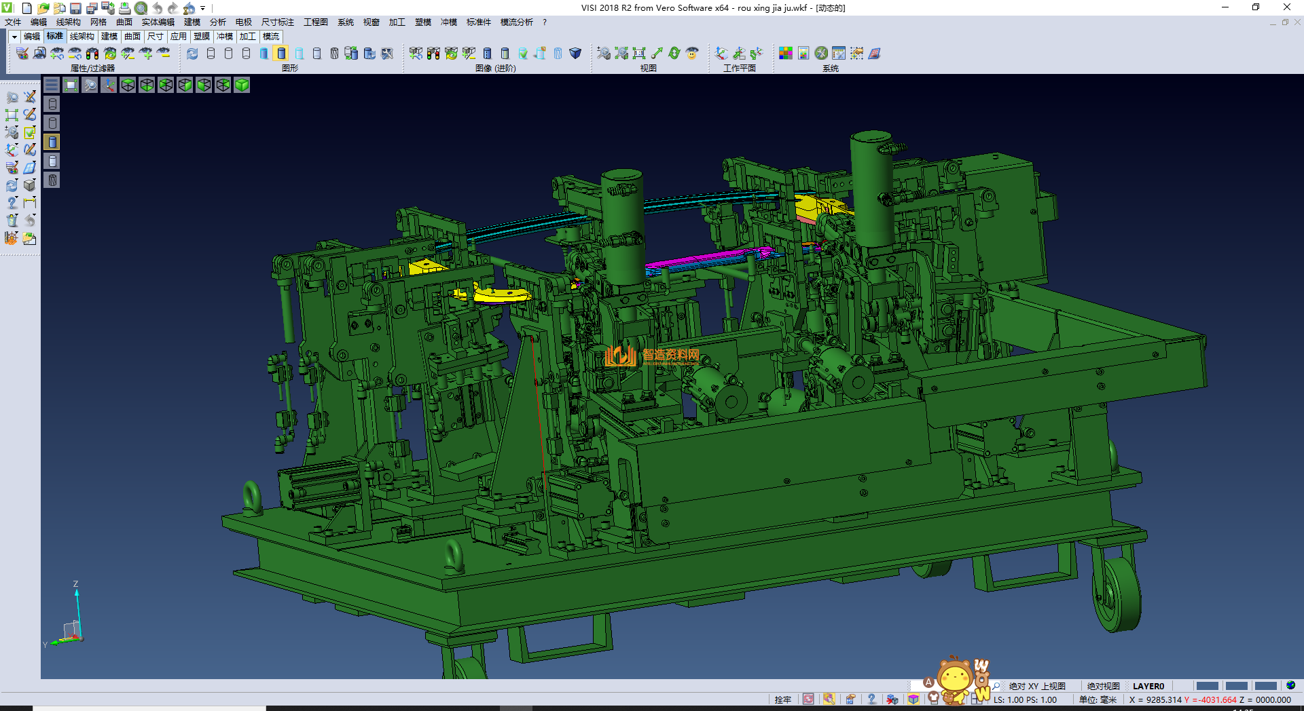
Task: Click the 1:1 zoom view icon
Action: (x=639, y=54)
